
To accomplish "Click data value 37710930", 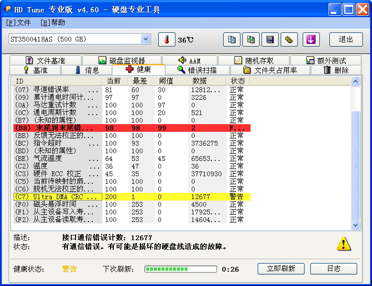I will click(x=207, y=174).
